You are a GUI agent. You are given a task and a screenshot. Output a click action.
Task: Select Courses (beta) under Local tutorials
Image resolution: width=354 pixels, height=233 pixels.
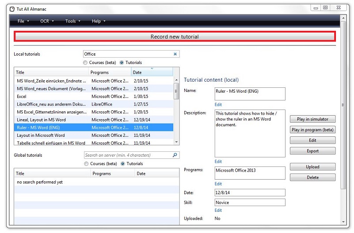click(86, 63)
